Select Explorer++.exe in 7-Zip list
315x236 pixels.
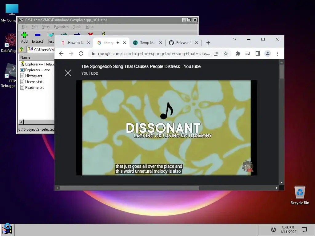pyautogui.click(x=35, y=70)
